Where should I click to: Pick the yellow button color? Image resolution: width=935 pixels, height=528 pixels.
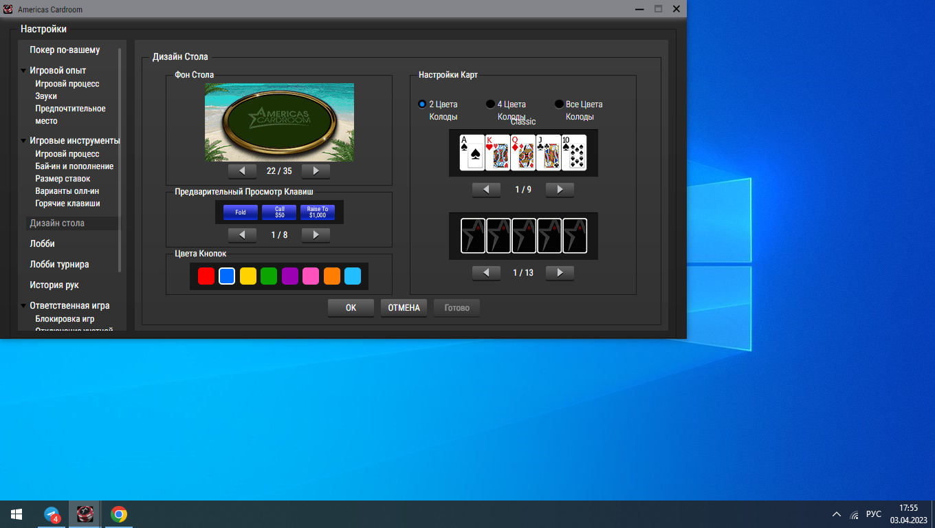(248, 276)
